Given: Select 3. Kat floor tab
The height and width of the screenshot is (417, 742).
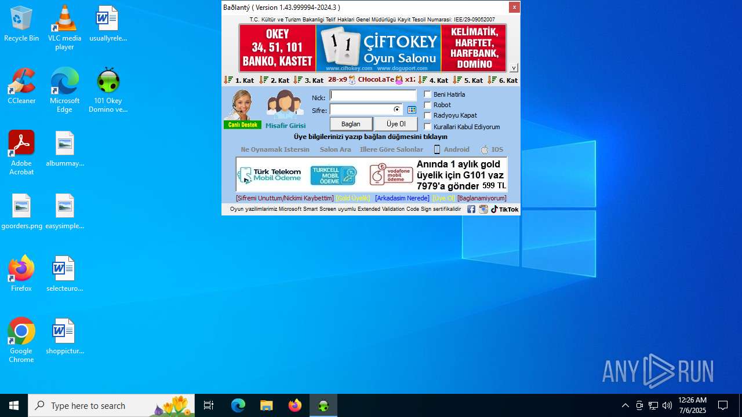Looking at the screenshot, I should (309, 80).
